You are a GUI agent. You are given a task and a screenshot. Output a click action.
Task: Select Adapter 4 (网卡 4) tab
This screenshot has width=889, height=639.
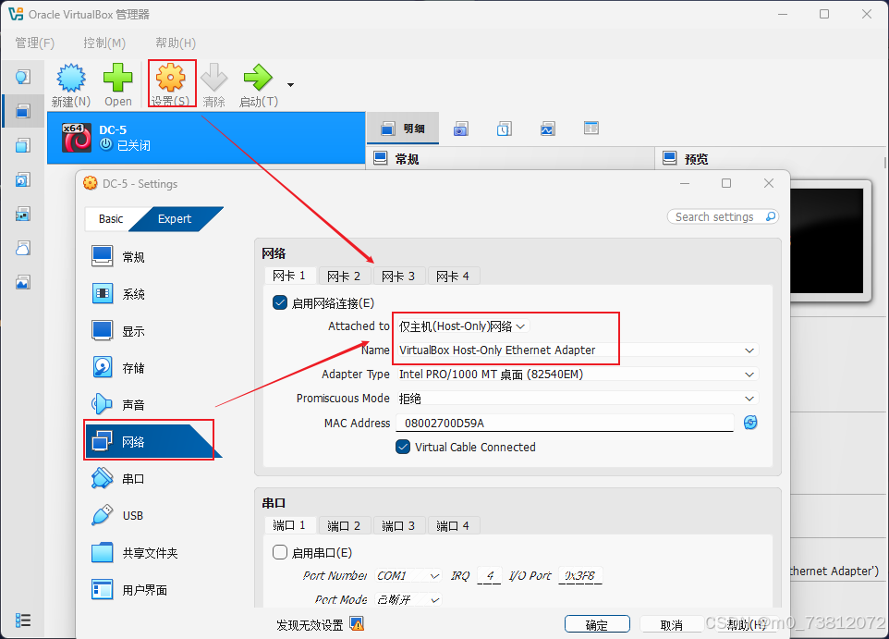pyautogui.click(x=453, y=276)
